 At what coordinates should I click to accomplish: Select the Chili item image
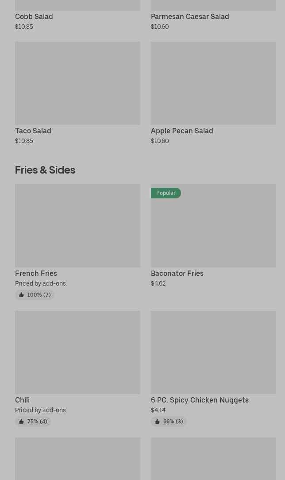[x=77, y=352]
